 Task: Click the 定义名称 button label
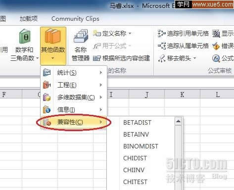tap(114, 33)
